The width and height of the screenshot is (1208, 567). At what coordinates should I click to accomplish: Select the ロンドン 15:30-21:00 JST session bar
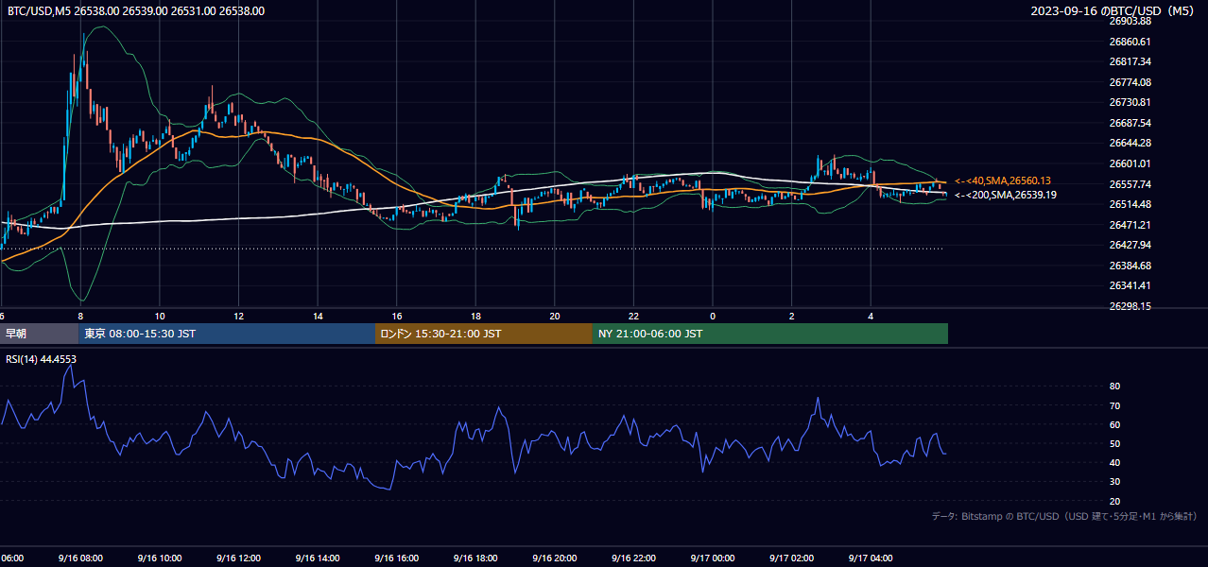coord(484,334)
